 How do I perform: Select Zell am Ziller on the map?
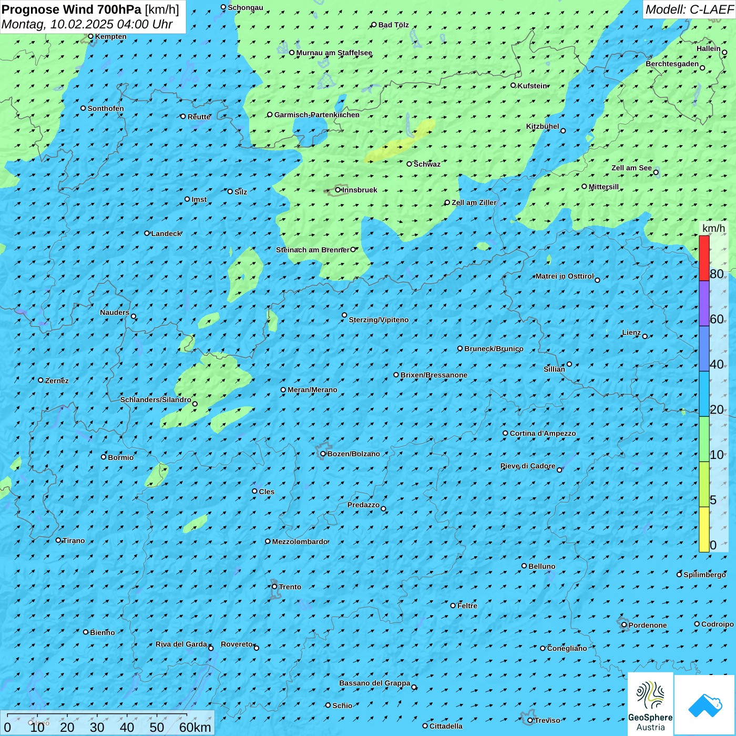tap(474, 202)
